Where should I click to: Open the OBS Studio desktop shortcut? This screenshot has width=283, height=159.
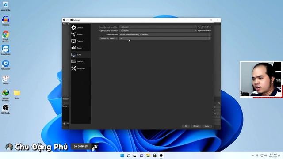click(x=6, y=109)
